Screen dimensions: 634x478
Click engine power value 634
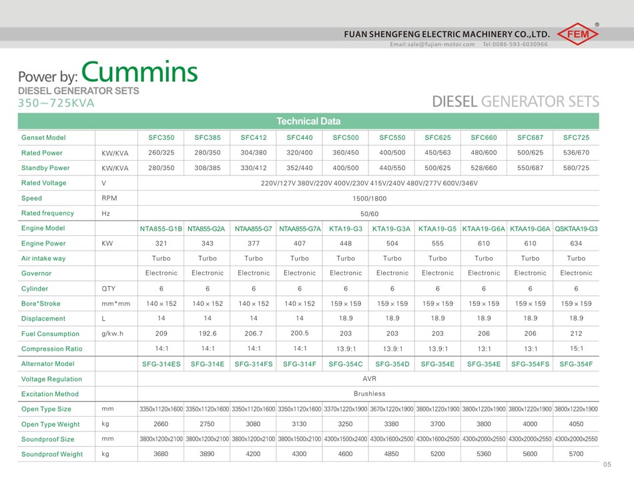[x=576, y=243]
